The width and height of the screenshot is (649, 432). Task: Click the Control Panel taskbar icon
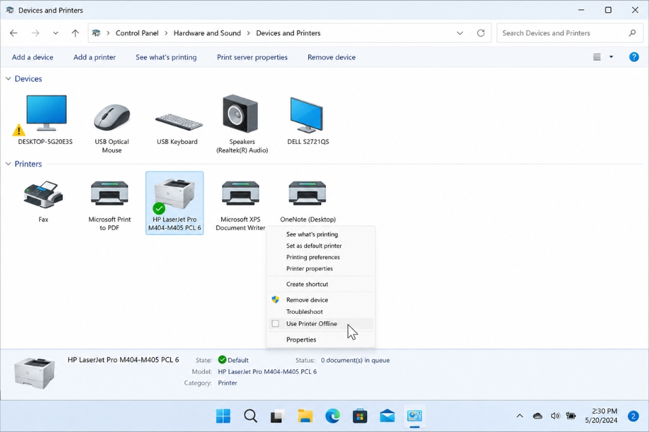click(x=414, y=416)
